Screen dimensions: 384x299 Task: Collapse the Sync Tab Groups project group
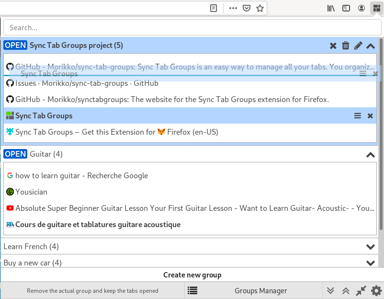click(371, 46)
